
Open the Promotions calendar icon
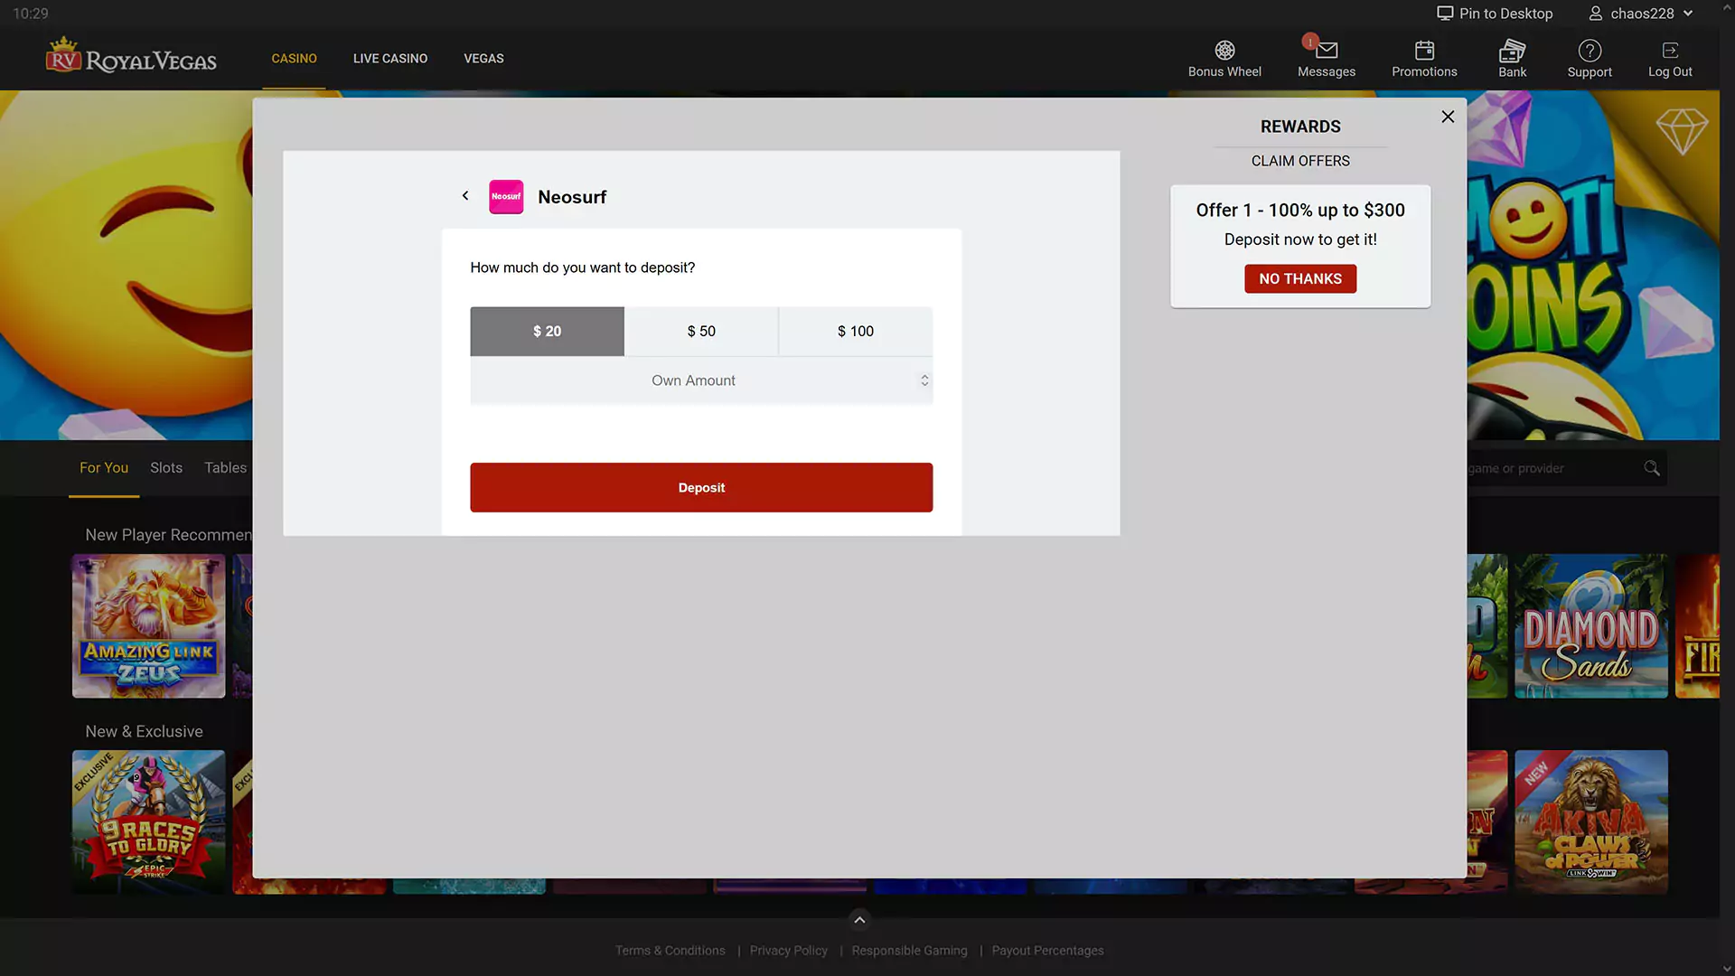1424,51
